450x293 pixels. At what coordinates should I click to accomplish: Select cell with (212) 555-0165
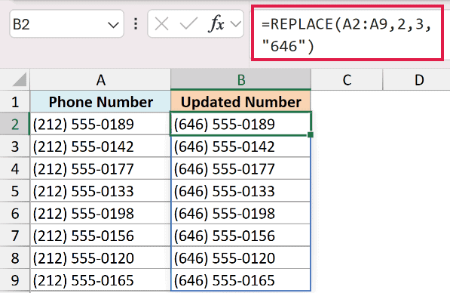tap(100, 280)
